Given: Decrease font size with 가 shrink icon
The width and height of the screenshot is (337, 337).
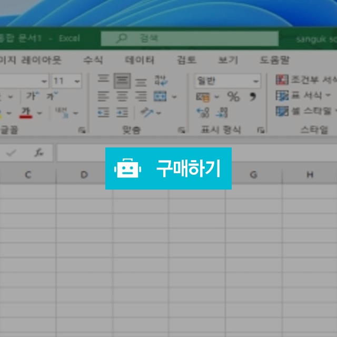Looking at the screenshot, I should (x=52, y=96).
